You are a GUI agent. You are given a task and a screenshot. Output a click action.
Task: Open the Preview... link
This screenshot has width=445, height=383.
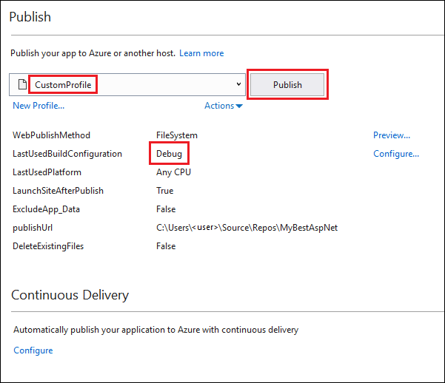click(x=391, y=135)
